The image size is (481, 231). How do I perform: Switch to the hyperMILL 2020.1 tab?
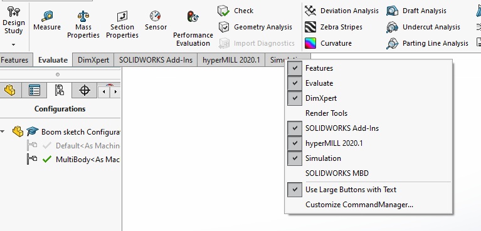tap(231, 59)
